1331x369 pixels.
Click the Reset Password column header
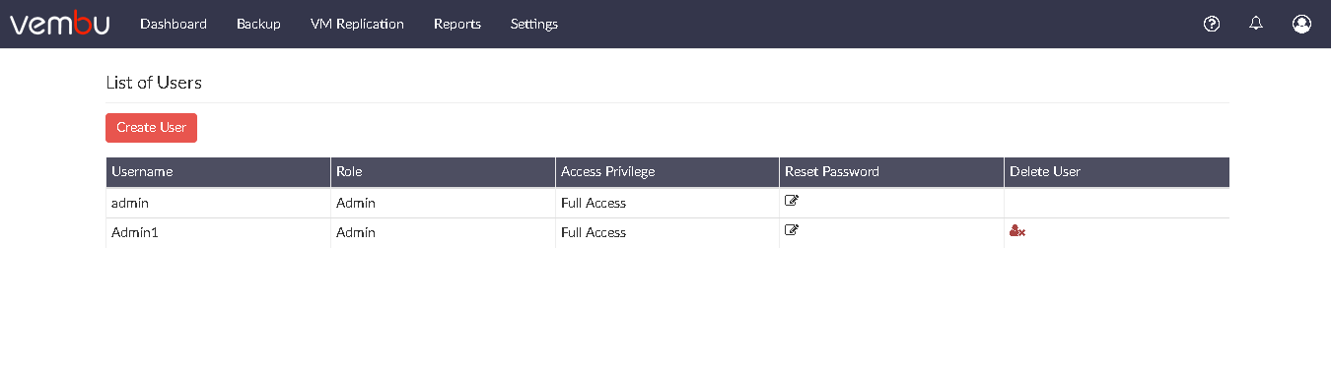[891, 171]
